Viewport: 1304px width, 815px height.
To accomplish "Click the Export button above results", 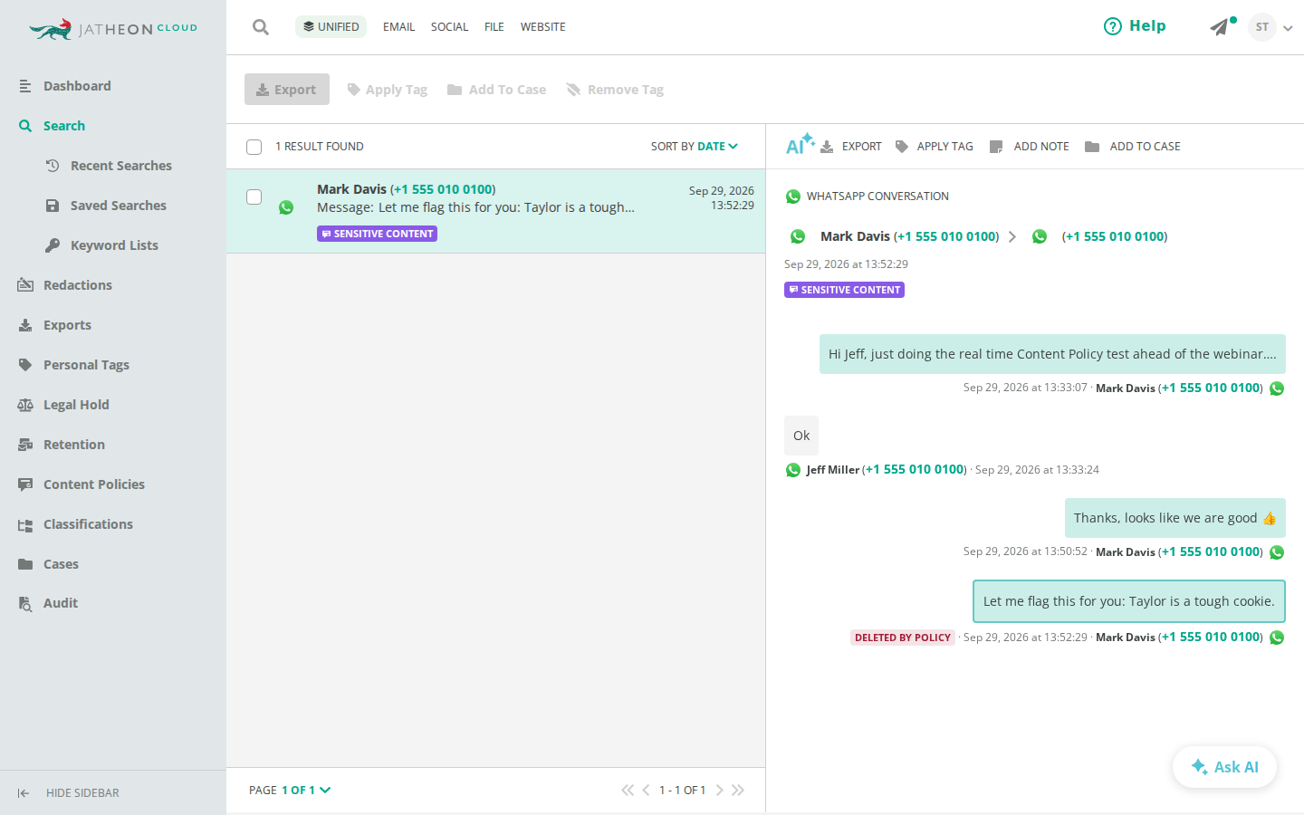I will tap(287, 90).
